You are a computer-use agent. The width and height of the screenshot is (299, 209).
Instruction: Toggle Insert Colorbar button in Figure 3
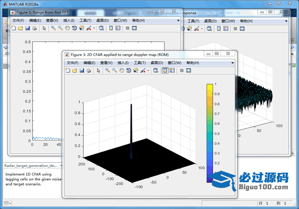(x=165, y=71)
